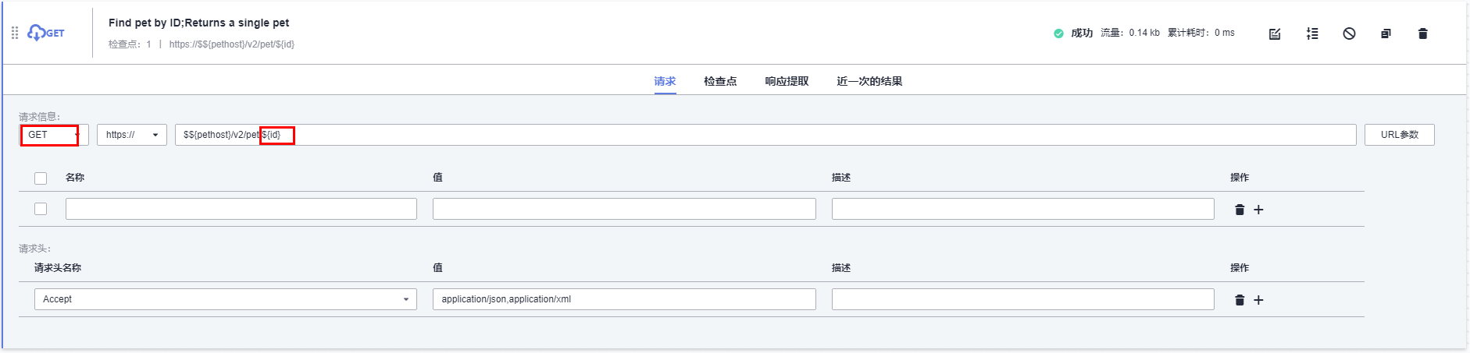Open the GET request method dropdown
The width and height of the screenshot is (1470, 353).
(53, 135)
